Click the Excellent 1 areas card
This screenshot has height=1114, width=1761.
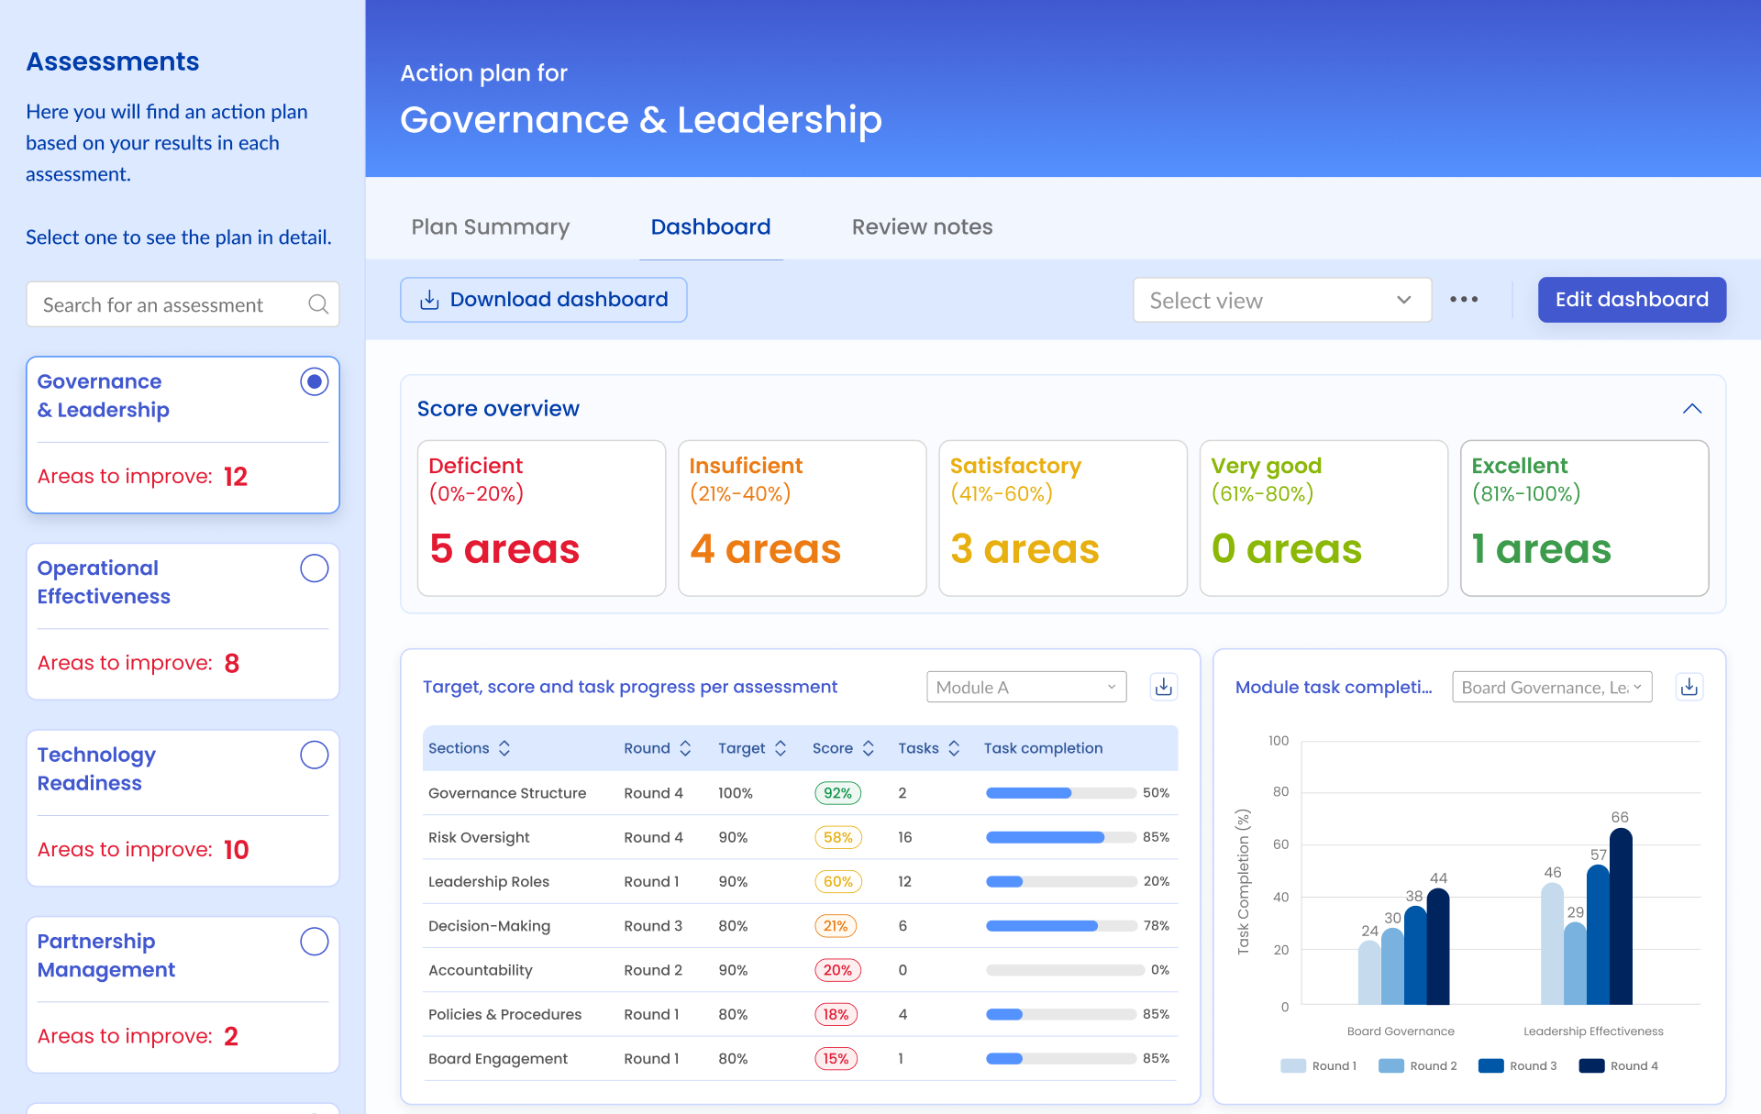point(1584,518)
